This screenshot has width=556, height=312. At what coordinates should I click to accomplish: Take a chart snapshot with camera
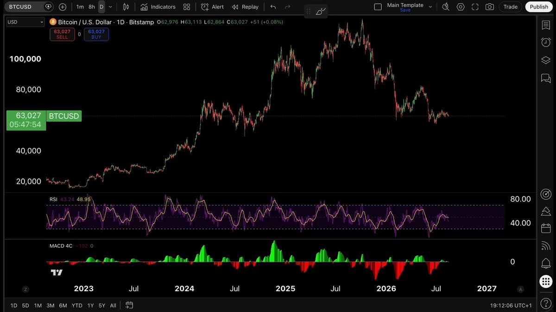(490, 7)
